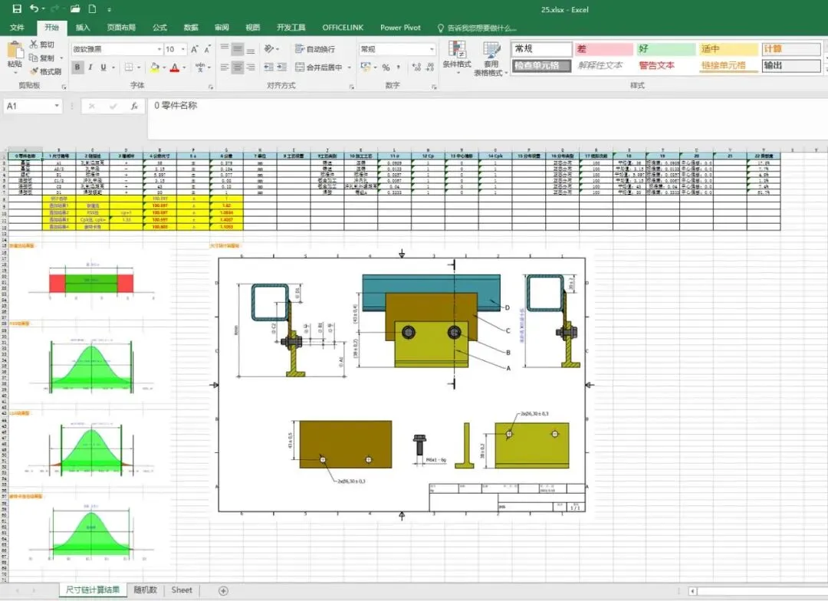
Task: Toggle Underline formatting
Action: tap(103, 67)
